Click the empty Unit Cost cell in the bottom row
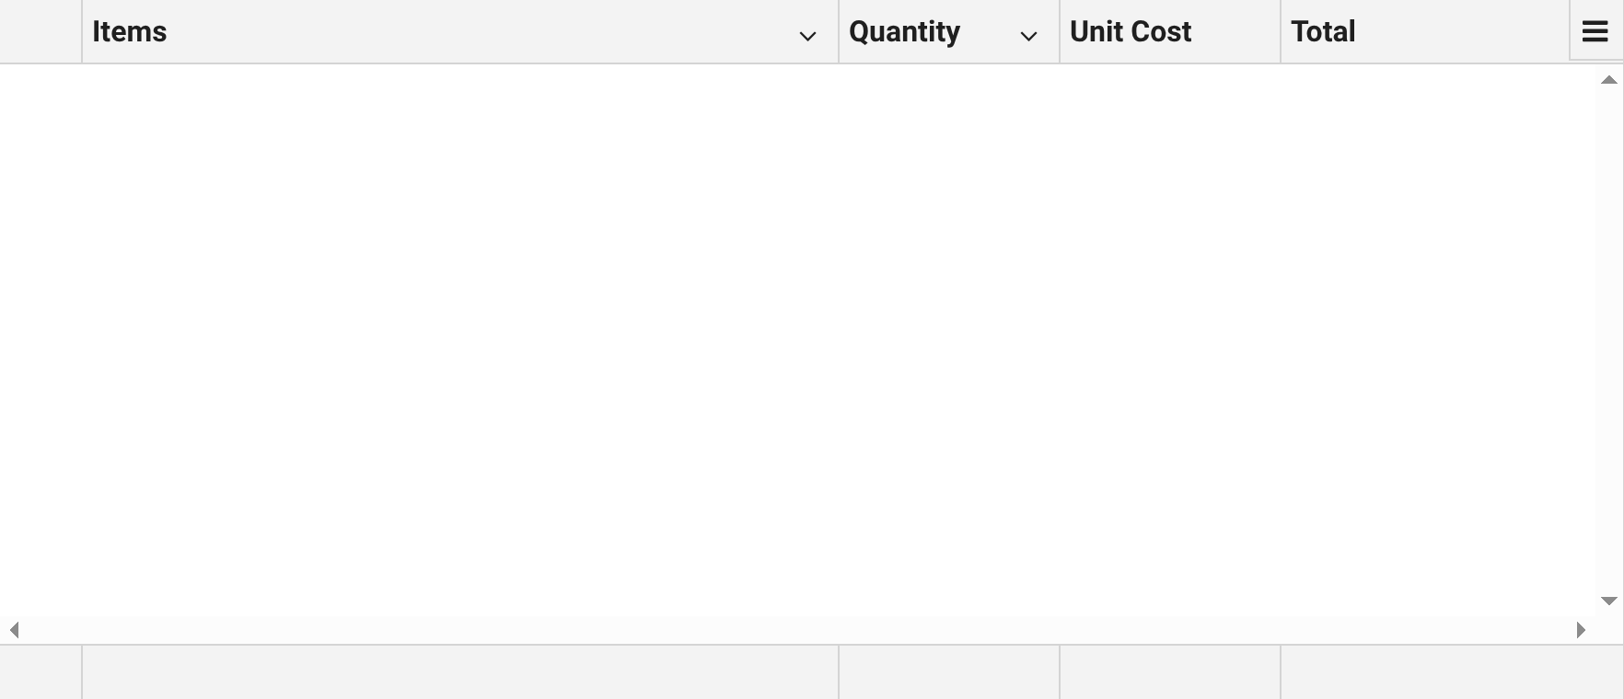Screen dimensions: 1624x699 [x=1169, y=672]
